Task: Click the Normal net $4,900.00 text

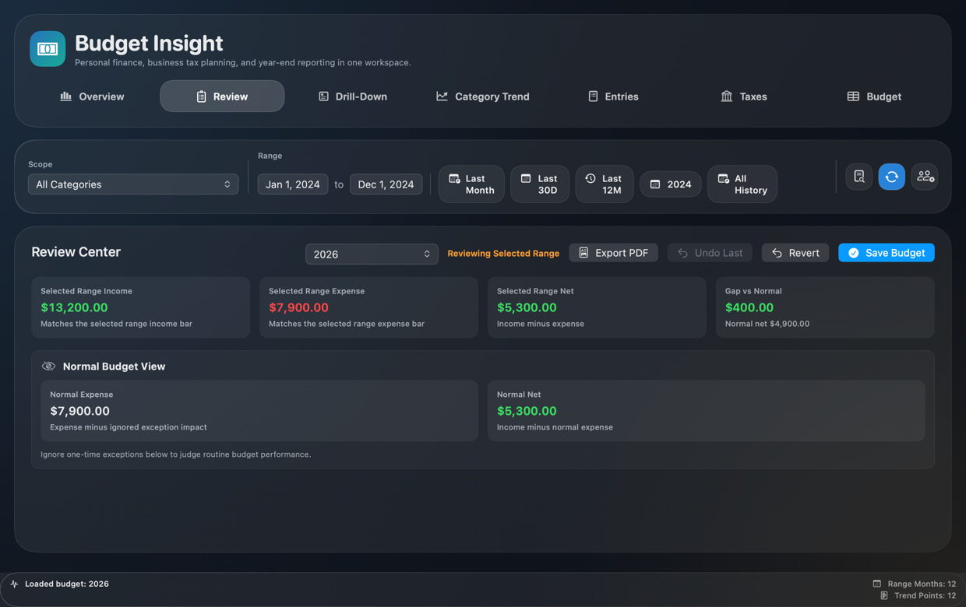Action: pyautogui.click(x=767, y=324)
